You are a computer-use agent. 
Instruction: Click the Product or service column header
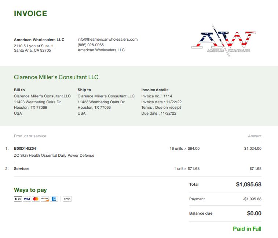click(30, 136)
